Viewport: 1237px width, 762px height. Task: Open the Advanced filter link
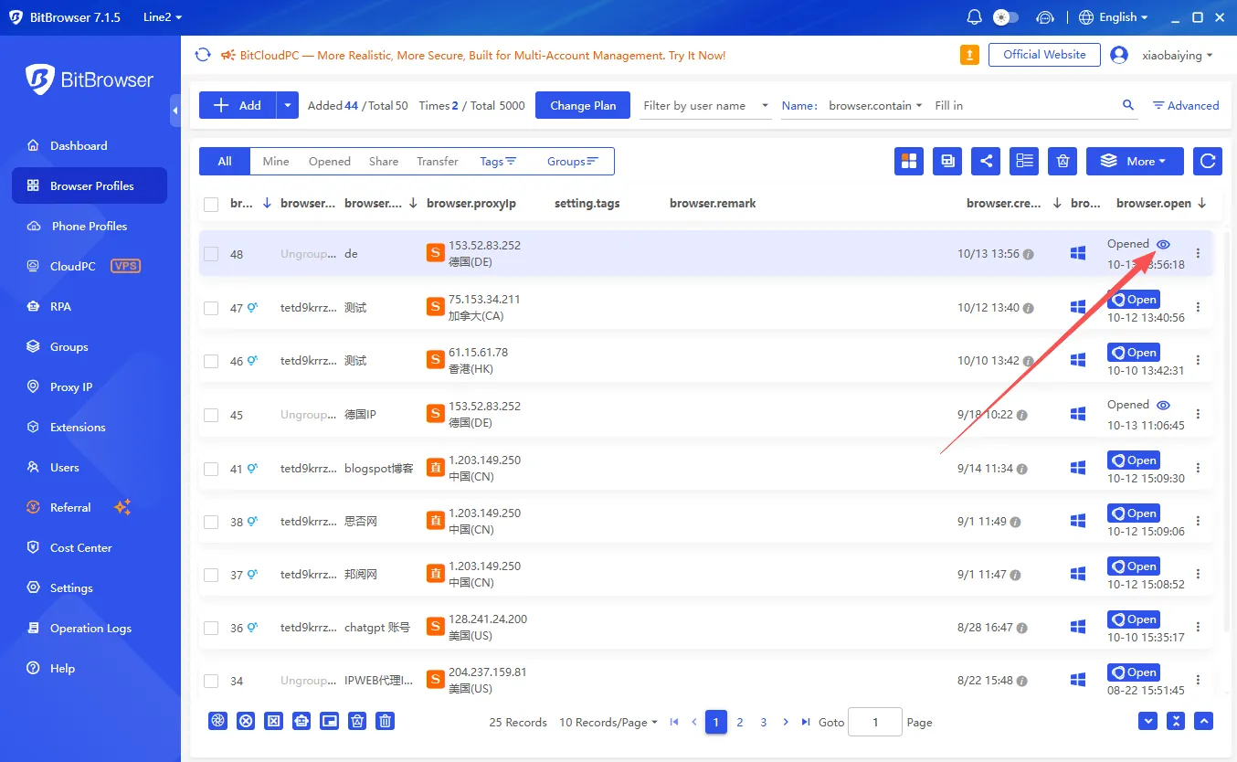point(1186,105)
